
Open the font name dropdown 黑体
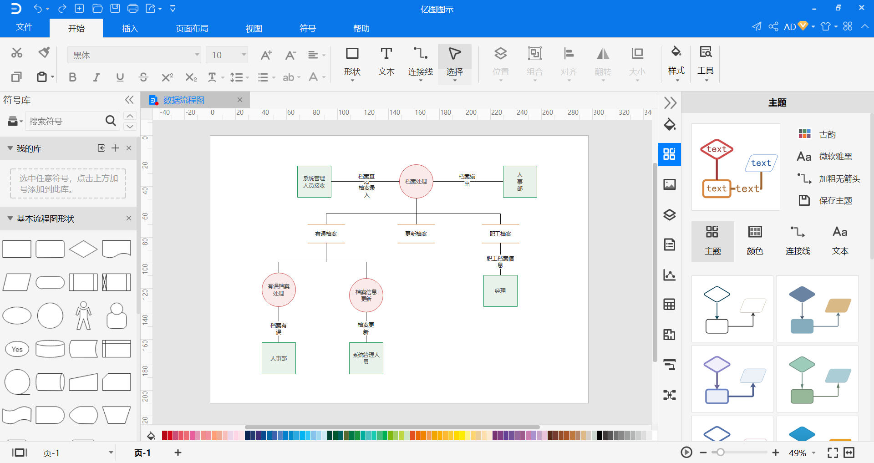tap(134, 55)
